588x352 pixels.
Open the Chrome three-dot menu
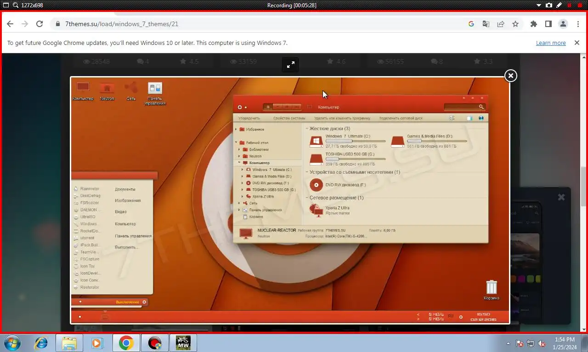578,24
